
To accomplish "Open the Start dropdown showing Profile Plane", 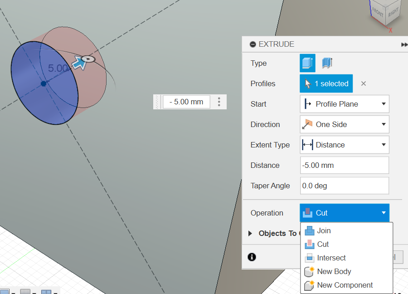I will coord(344,104).
